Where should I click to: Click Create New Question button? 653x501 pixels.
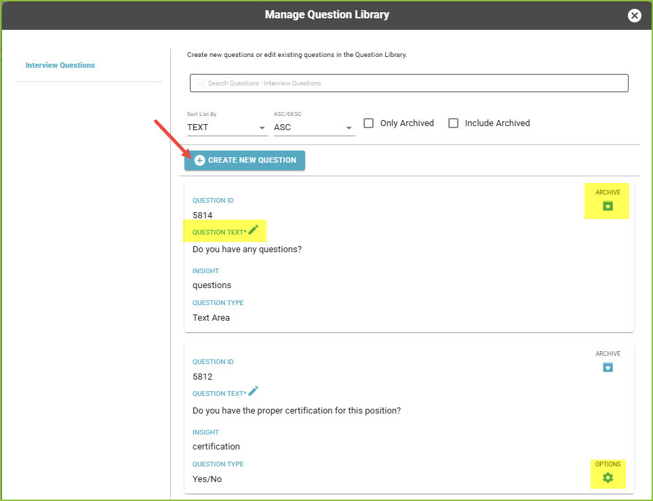[245, 161]
